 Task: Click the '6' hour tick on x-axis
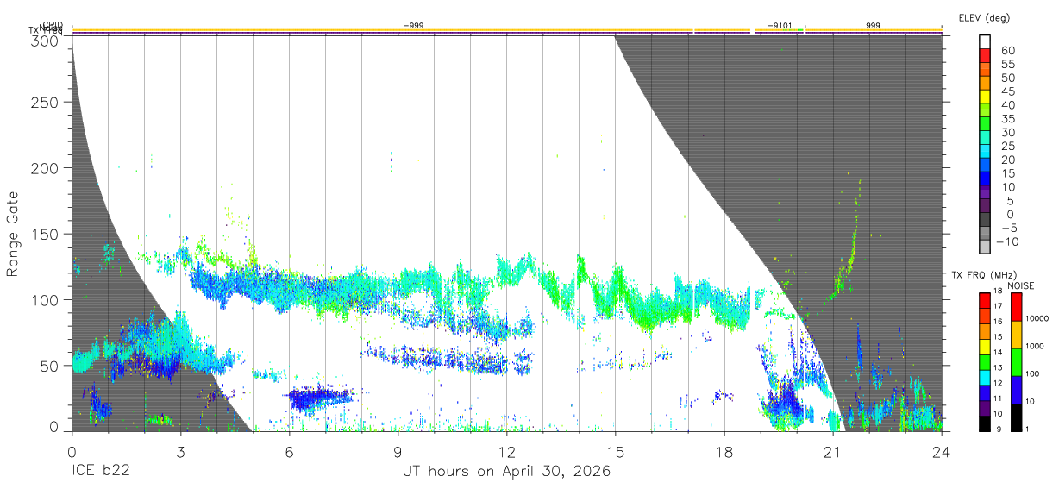289,451
